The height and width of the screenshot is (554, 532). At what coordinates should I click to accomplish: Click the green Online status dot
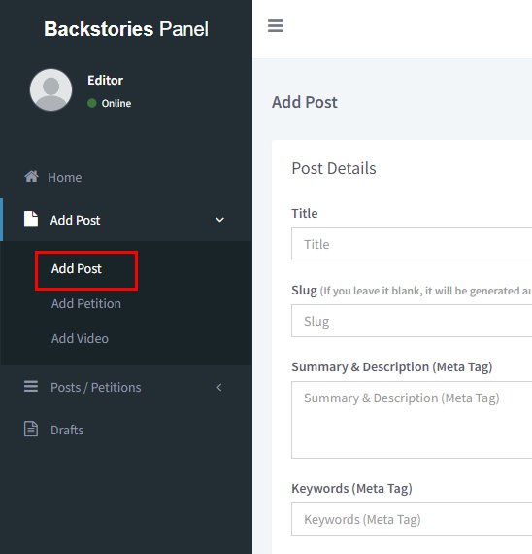[92, 103]
